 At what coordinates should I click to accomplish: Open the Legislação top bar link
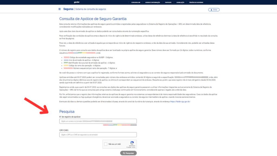(180, 2)
